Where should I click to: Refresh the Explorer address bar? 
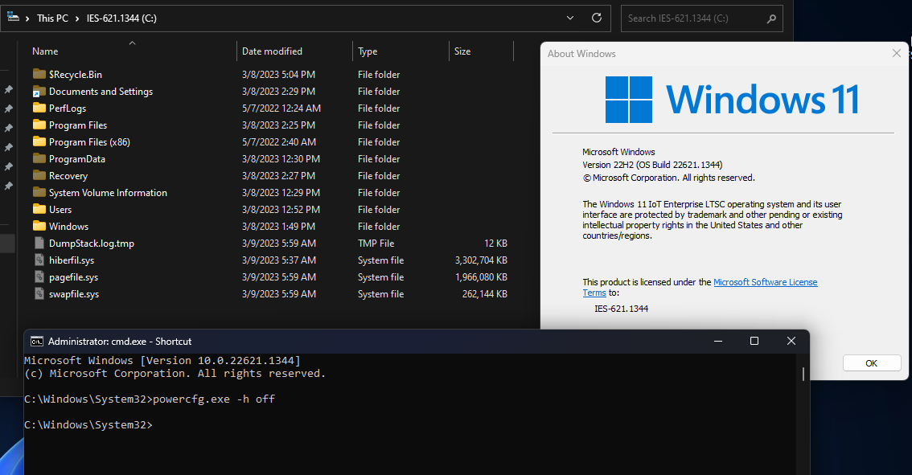click(x=596, y=18)
